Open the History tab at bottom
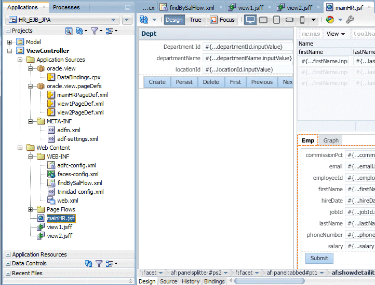This screenshot has width=375, height=285. click(x=191, y=281)
